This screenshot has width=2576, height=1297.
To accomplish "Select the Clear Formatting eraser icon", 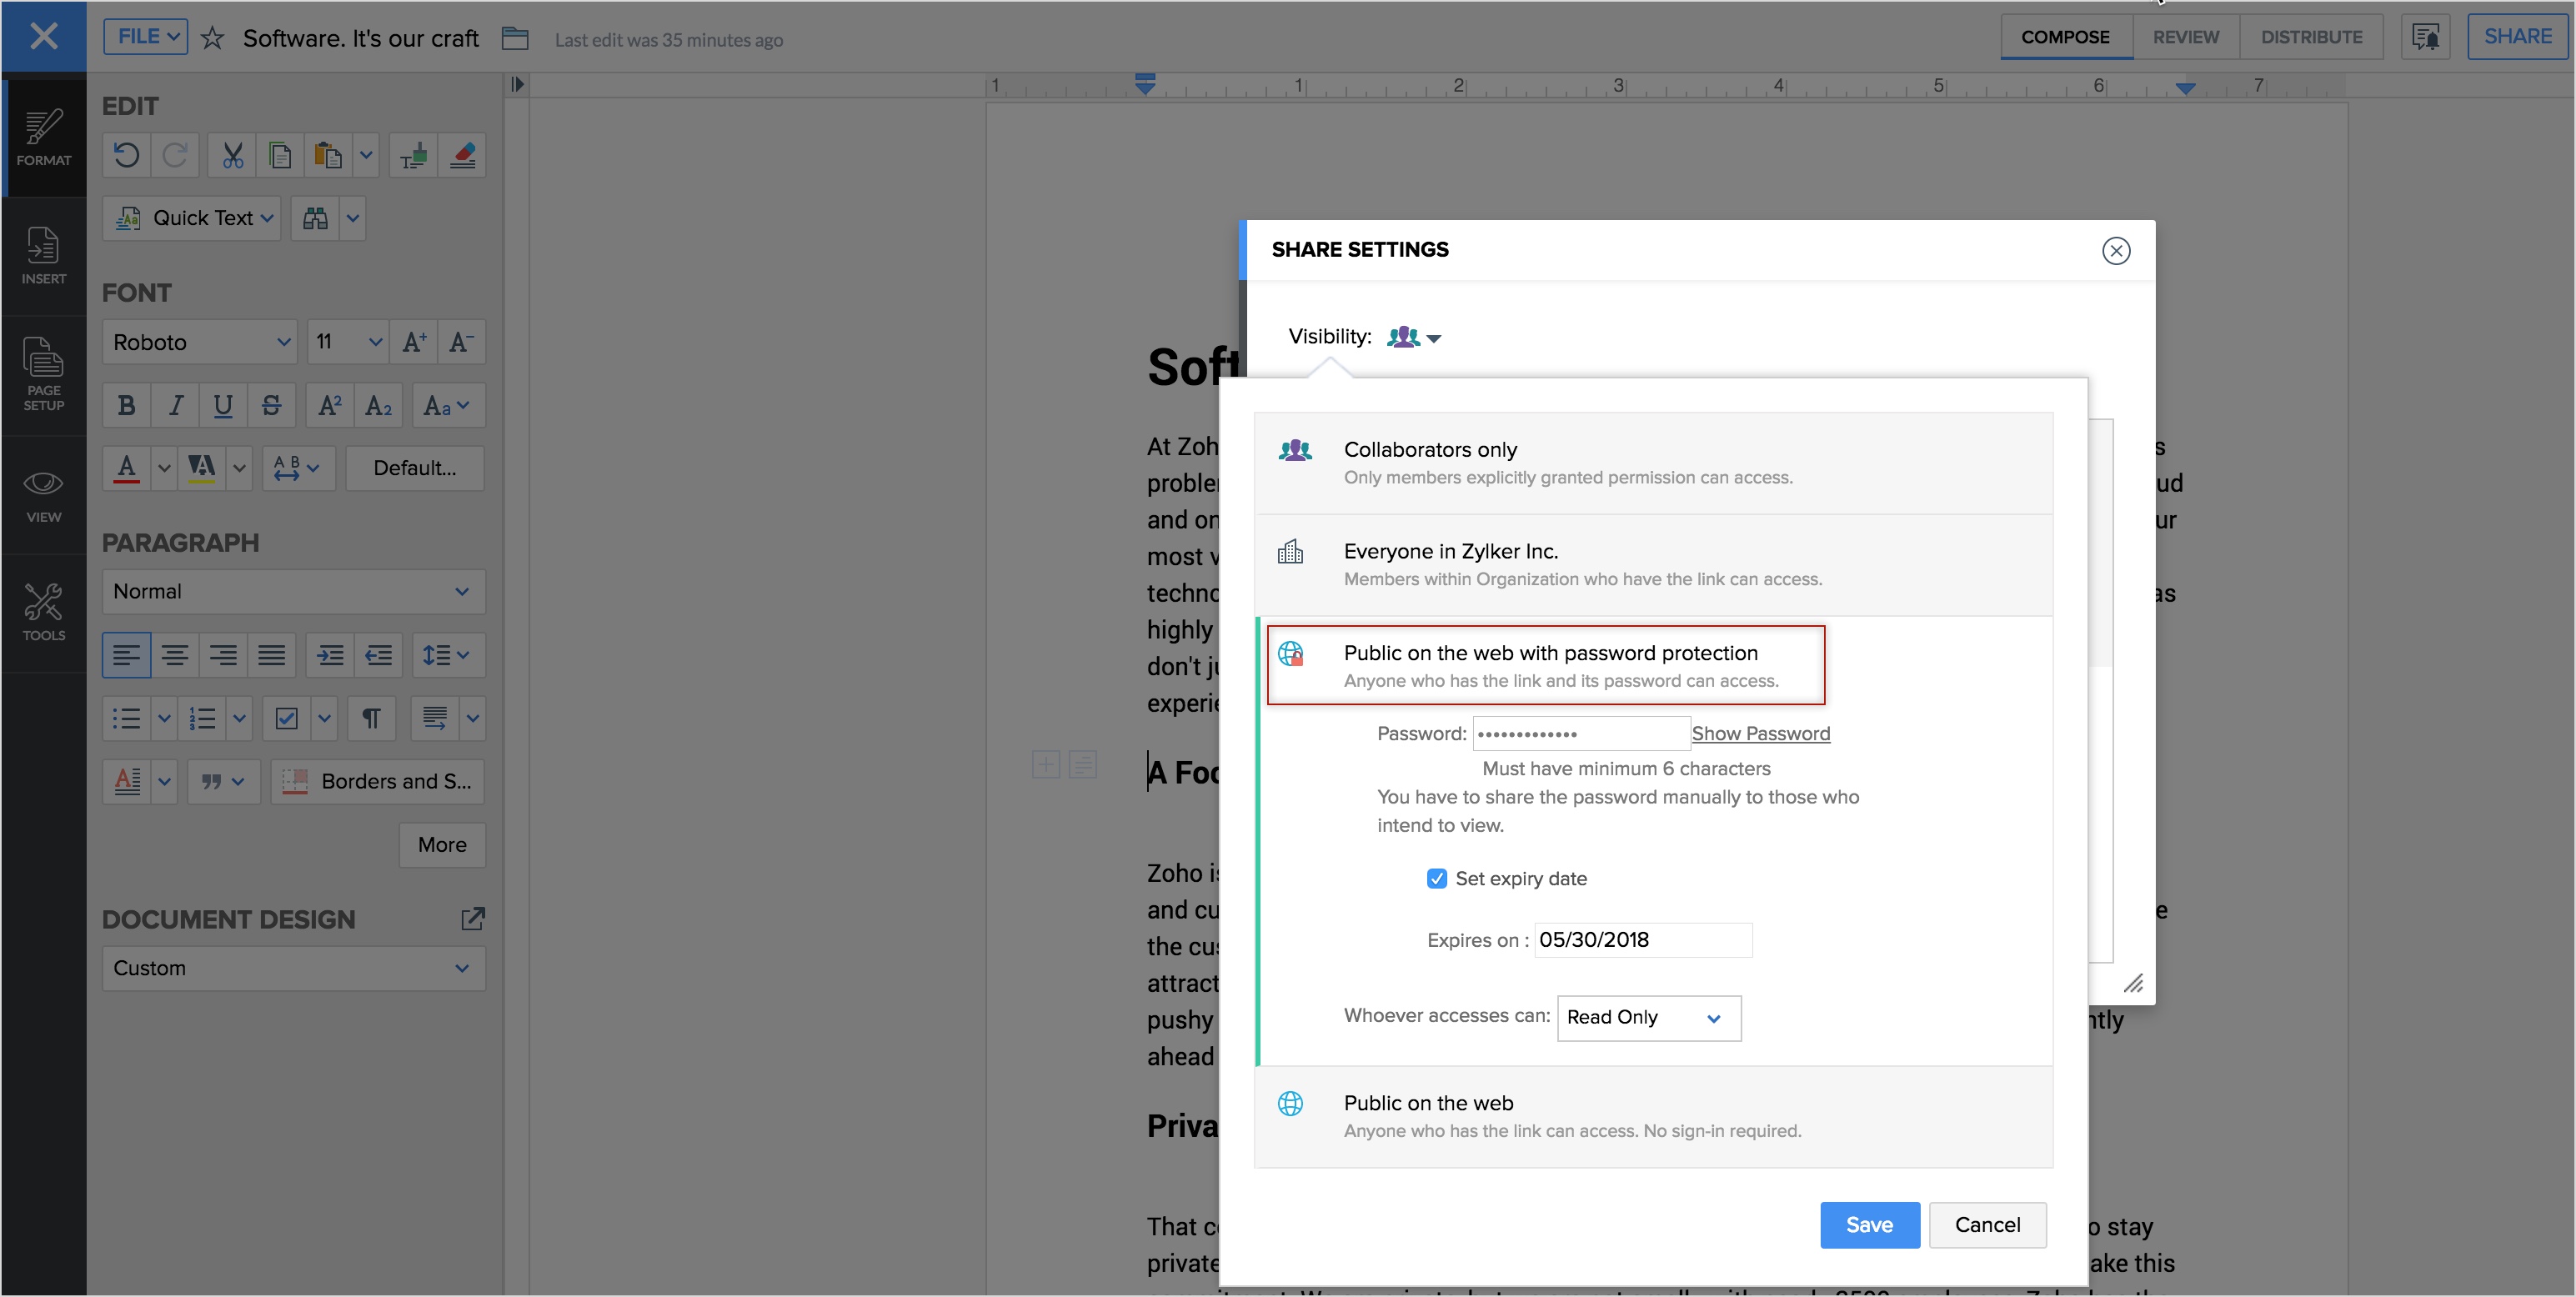I will 462,156.
